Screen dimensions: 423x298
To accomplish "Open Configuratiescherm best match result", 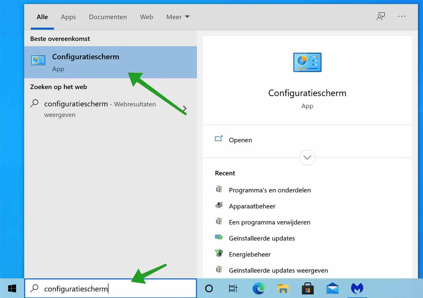I will [x=111, y=62].
